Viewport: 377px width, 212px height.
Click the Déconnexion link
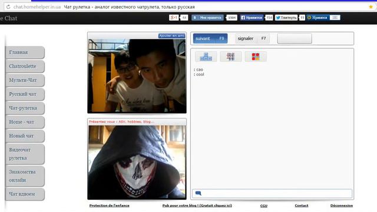click(x=342, y=206)
